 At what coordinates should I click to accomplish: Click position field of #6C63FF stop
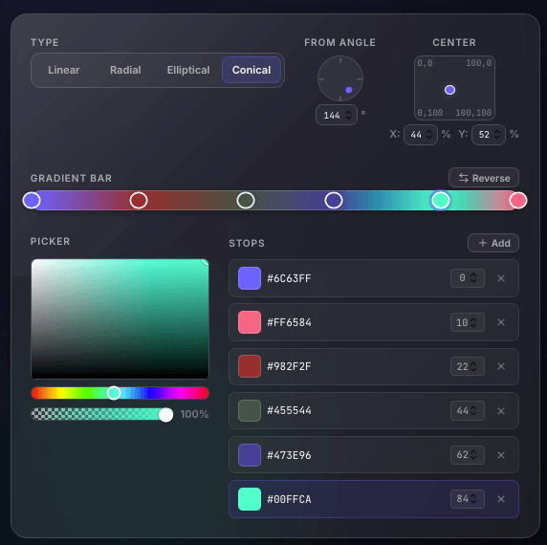[467, 278]
